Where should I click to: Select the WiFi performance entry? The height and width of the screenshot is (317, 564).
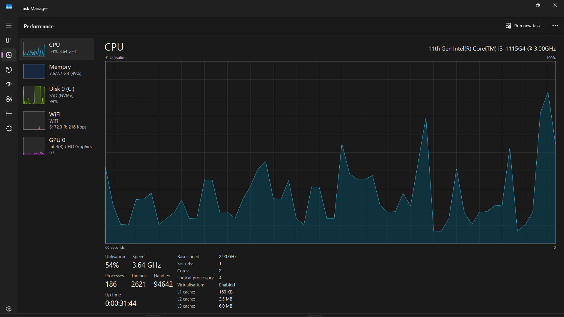(57, 121)
